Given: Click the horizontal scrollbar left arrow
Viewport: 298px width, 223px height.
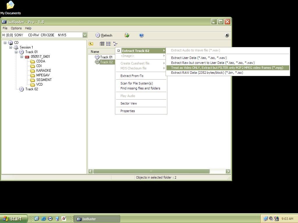Looking at the screenshot, I should click(x=91, y=171).
